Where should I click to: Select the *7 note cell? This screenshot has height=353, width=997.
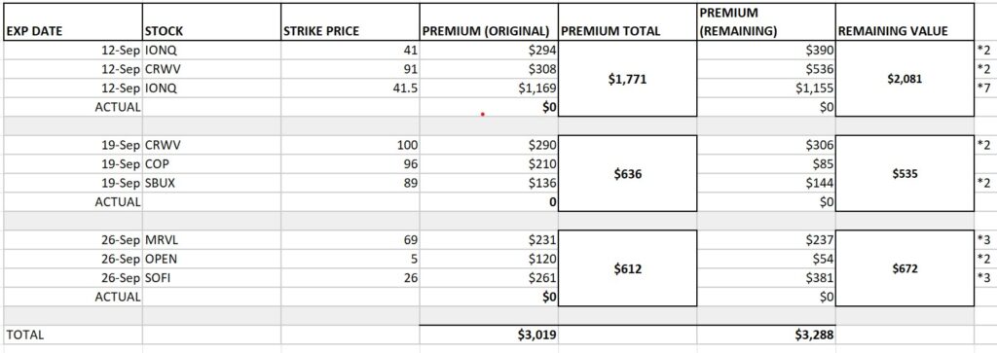(984, 88)
